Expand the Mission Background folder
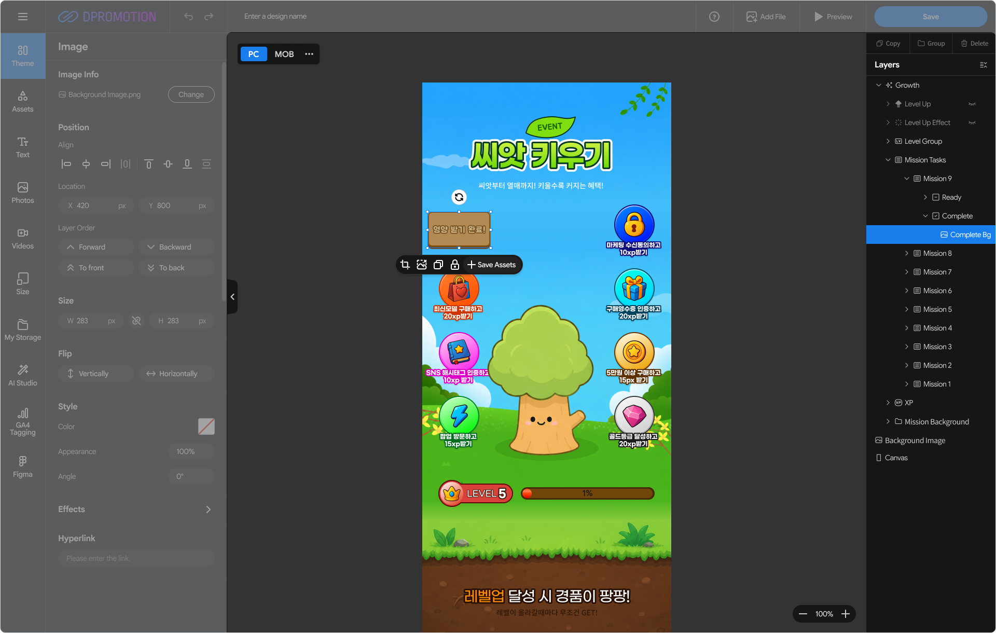This screenshot has height=633, width=996. coord(888,421)
